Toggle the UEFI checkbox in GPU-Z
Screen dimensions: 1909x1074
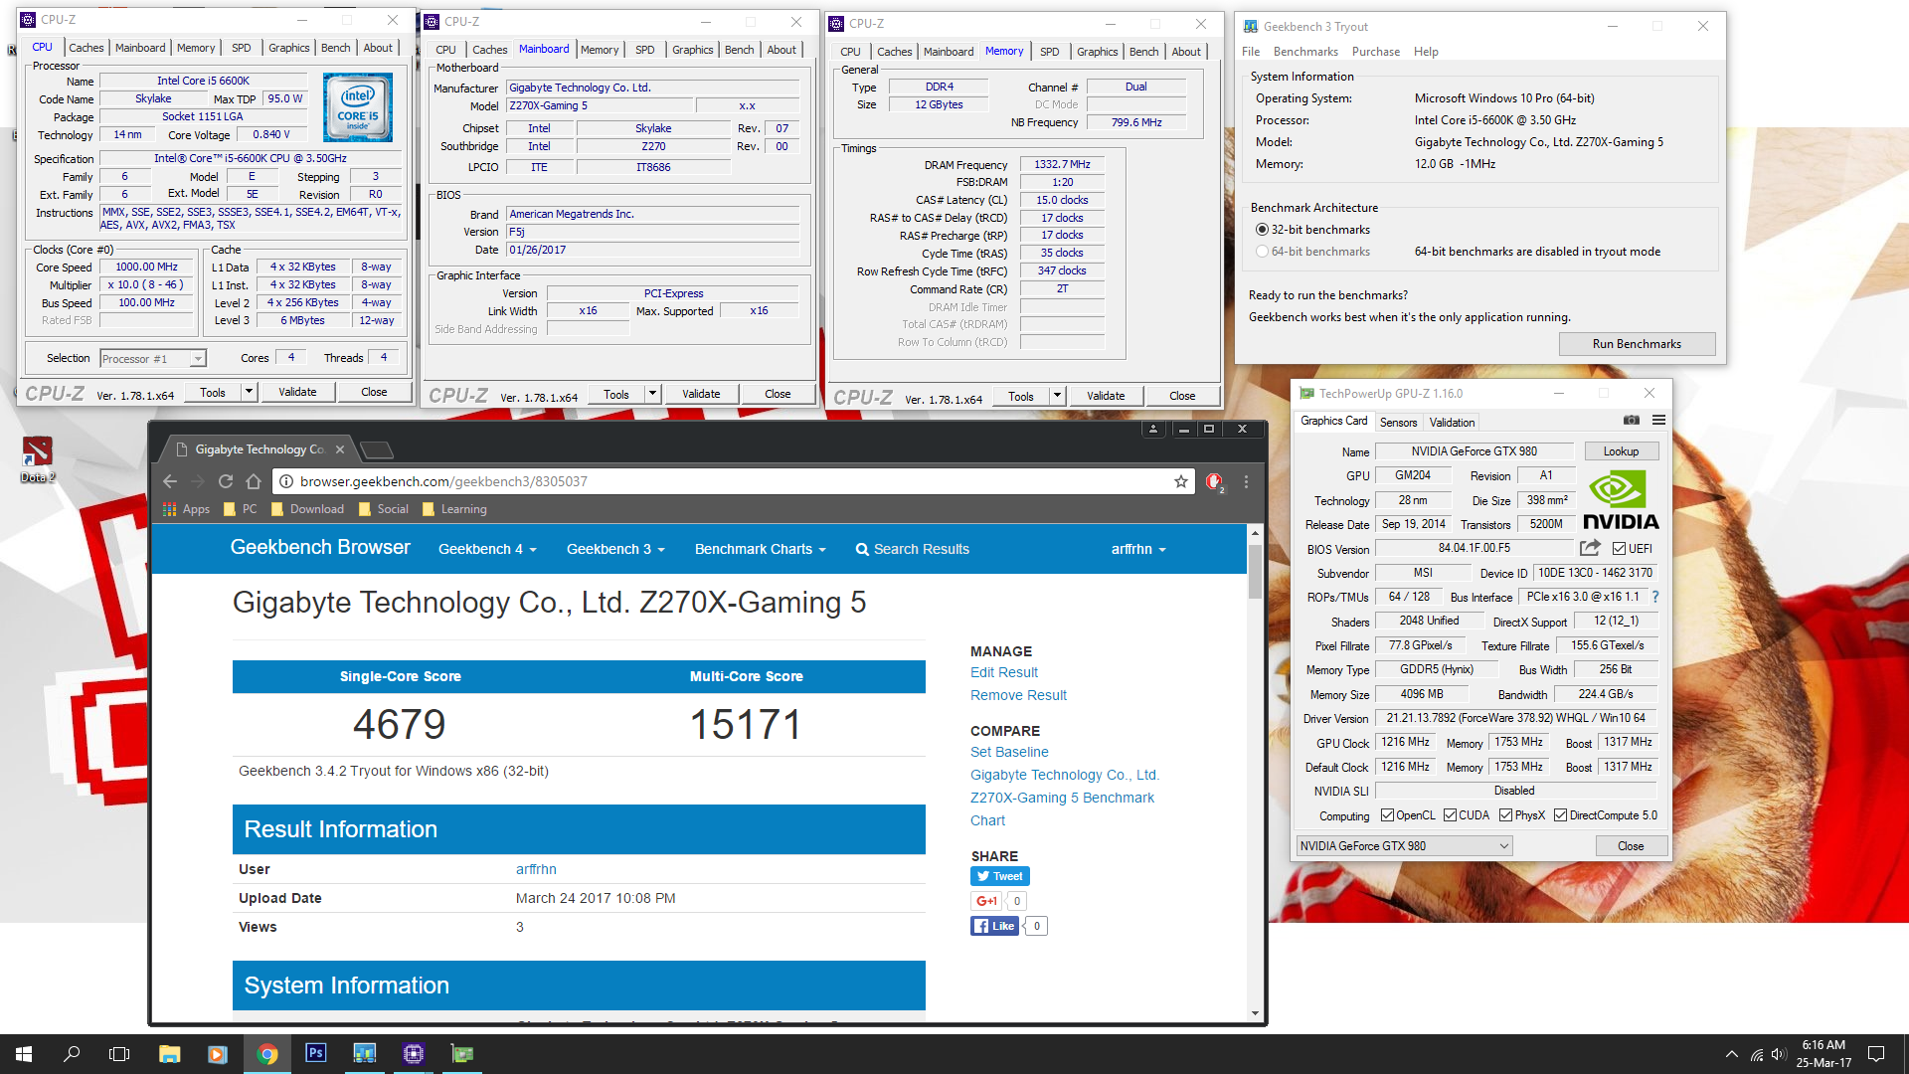pos(1619,549)
